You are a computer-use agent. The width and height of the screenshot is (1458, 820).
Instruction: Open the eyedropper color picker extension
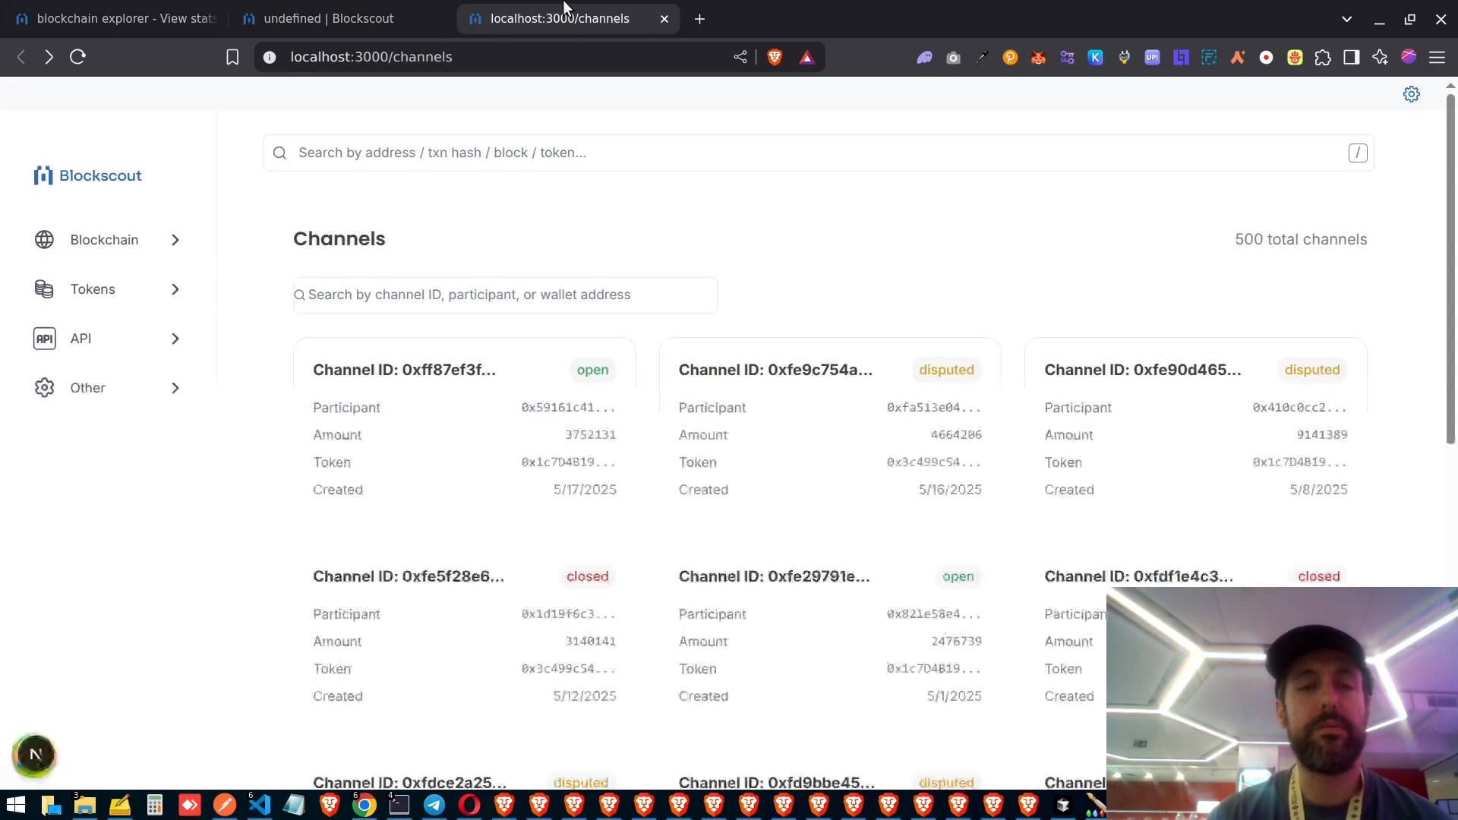point(982,57)
